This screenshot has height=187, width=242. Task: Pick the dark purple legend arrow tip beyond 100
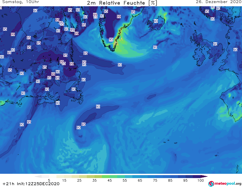204,176
